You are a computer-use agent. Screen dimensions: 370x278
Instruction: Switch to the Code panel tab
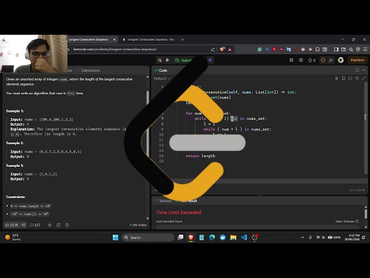coord(161,70)
